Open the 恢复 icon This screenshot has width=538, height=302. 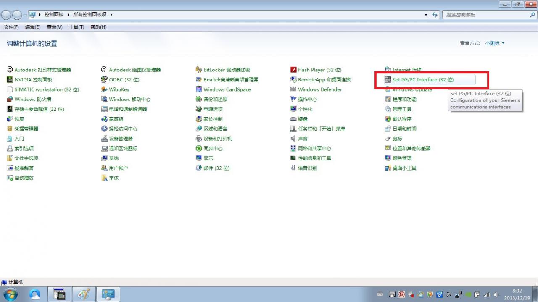pos(11,119)
